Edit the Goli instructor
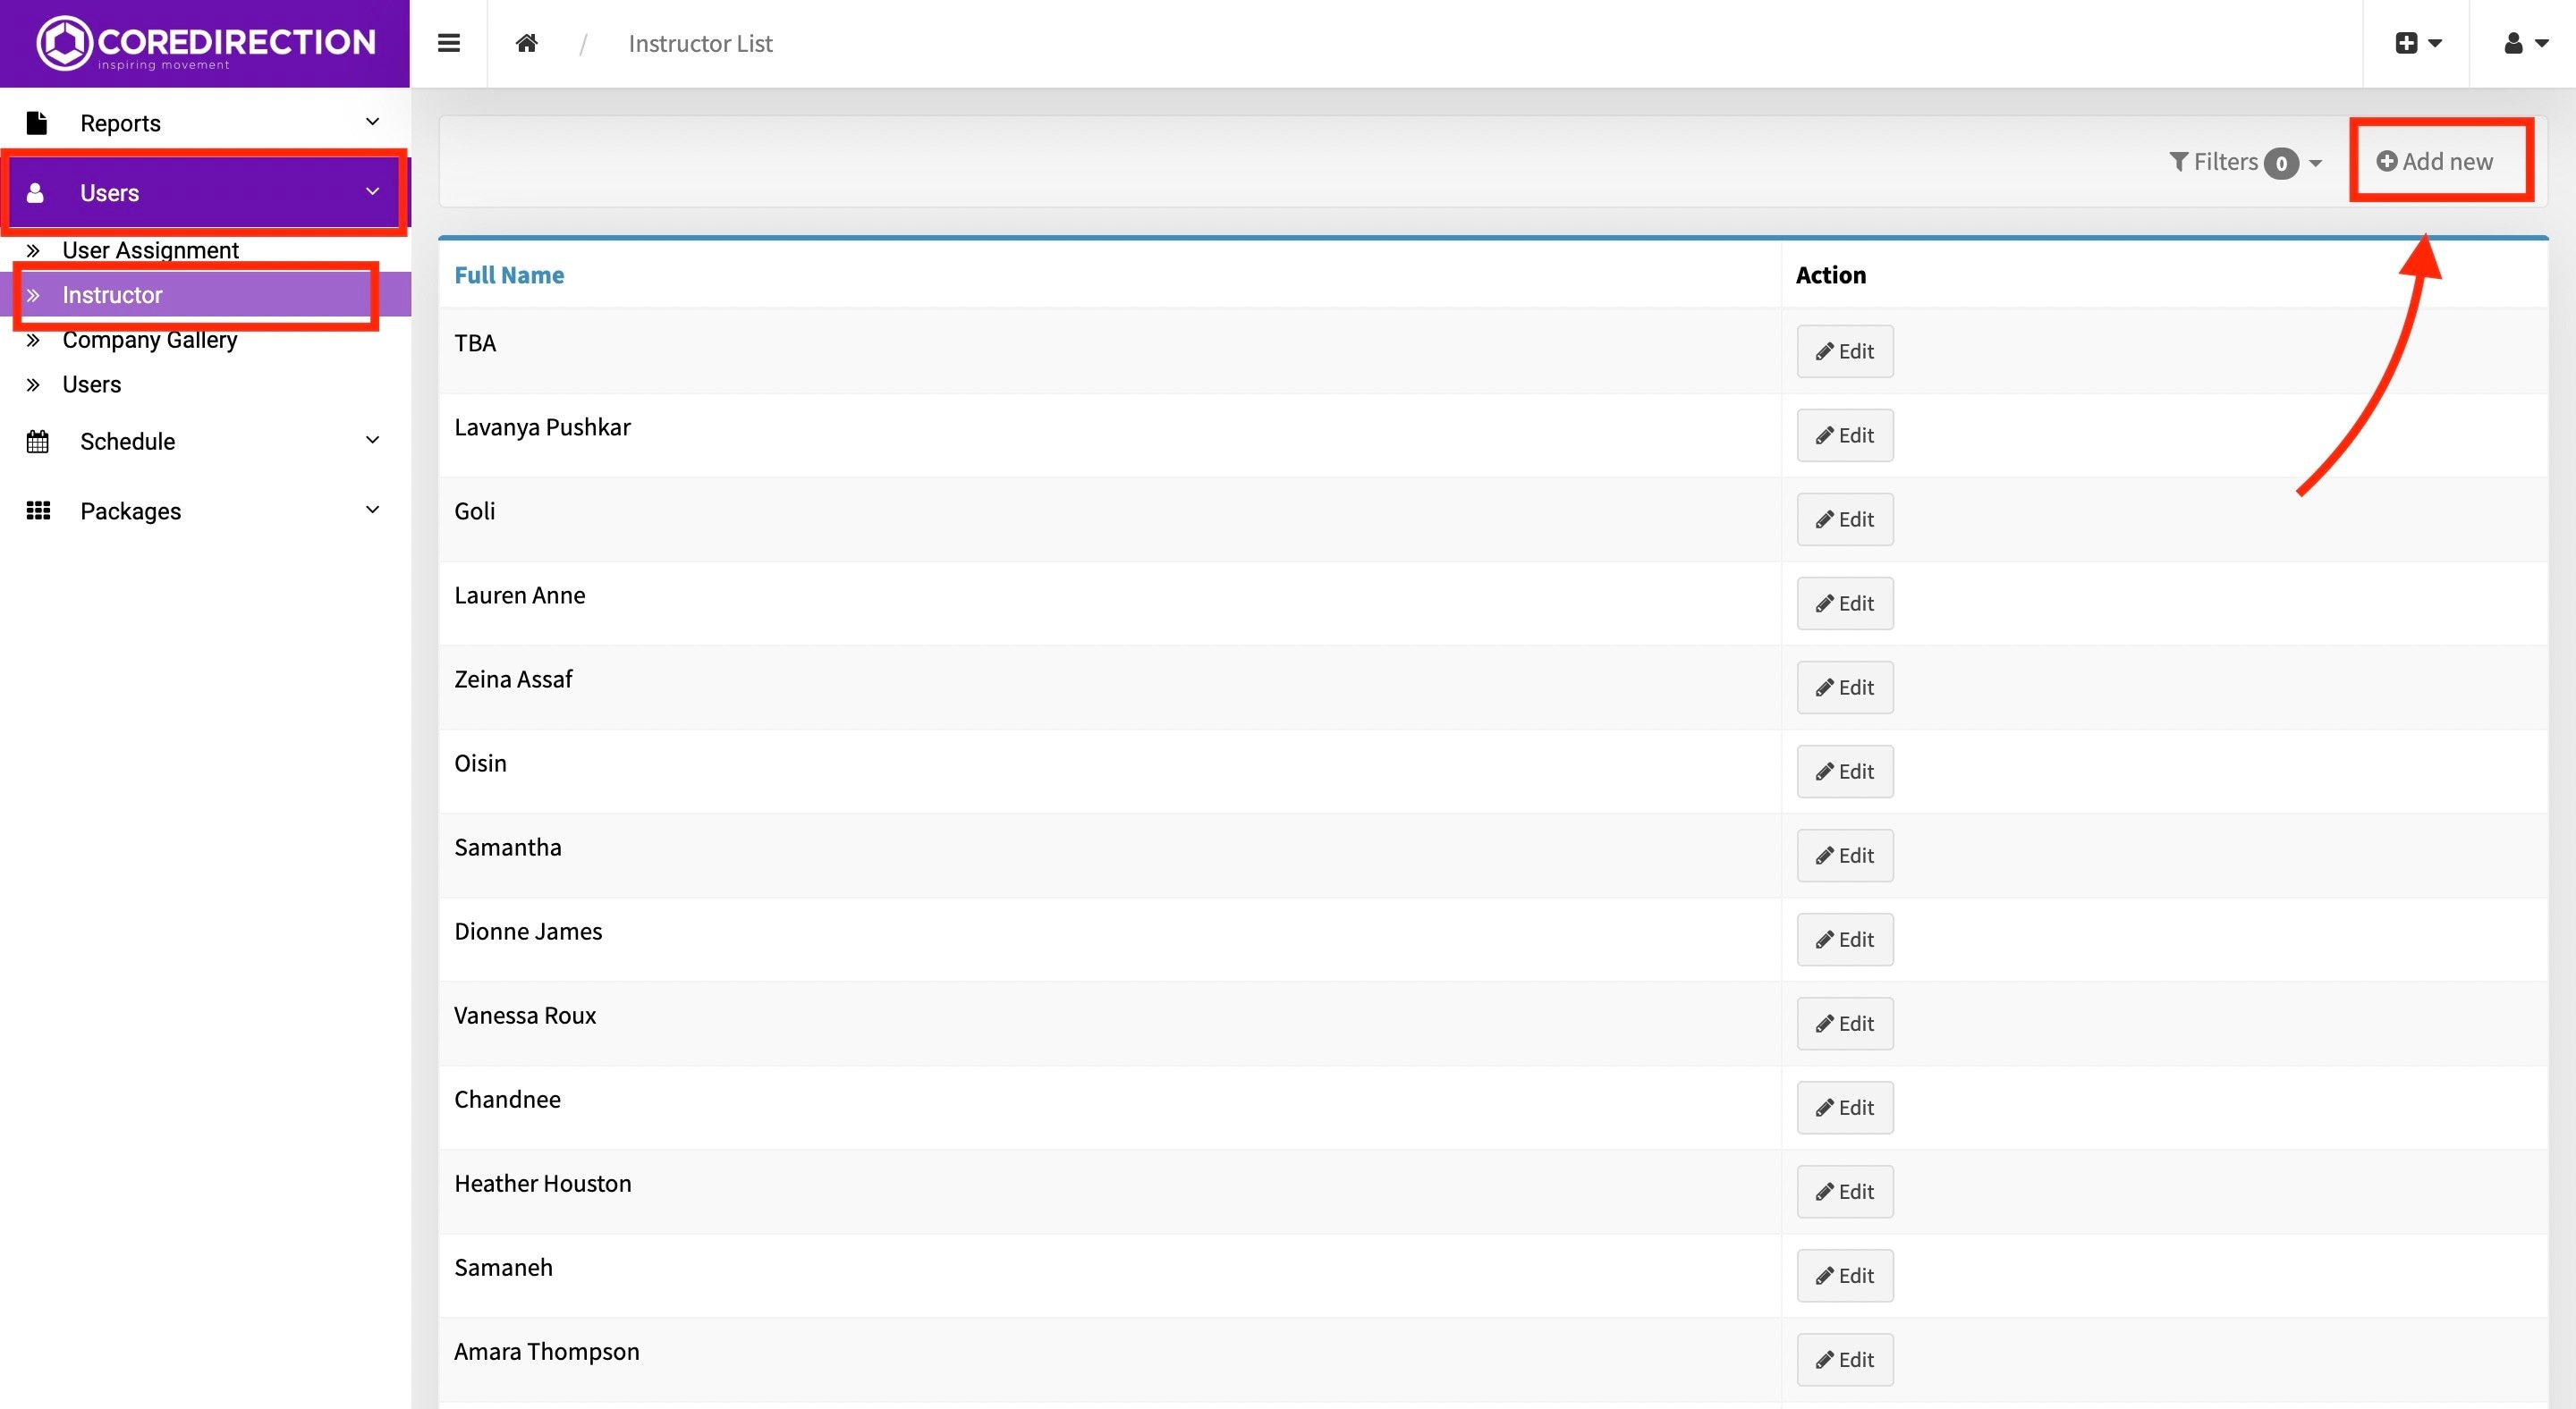 click(1845, 519)
